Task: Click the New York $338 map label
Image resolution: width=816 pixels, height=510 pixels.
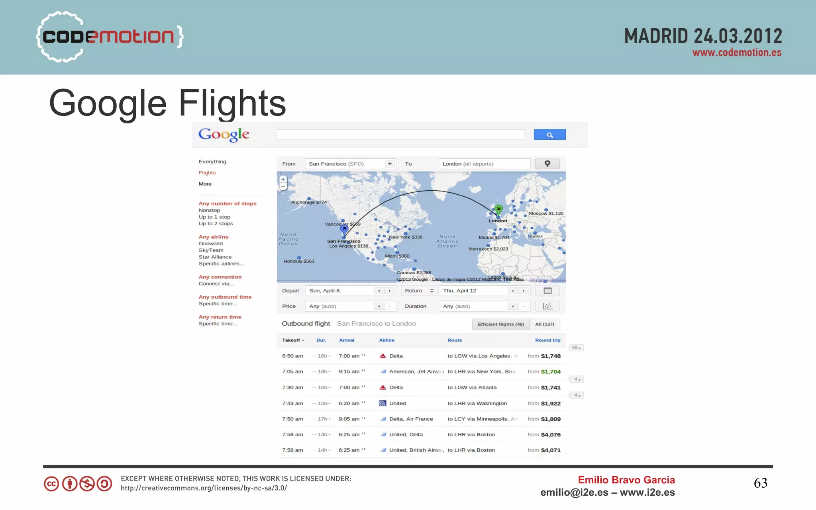Action: click(x=406, y=237)
